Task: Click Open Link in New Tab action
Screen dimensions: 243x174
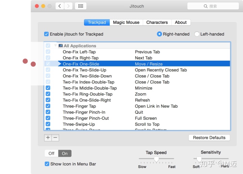Action: 156,106
